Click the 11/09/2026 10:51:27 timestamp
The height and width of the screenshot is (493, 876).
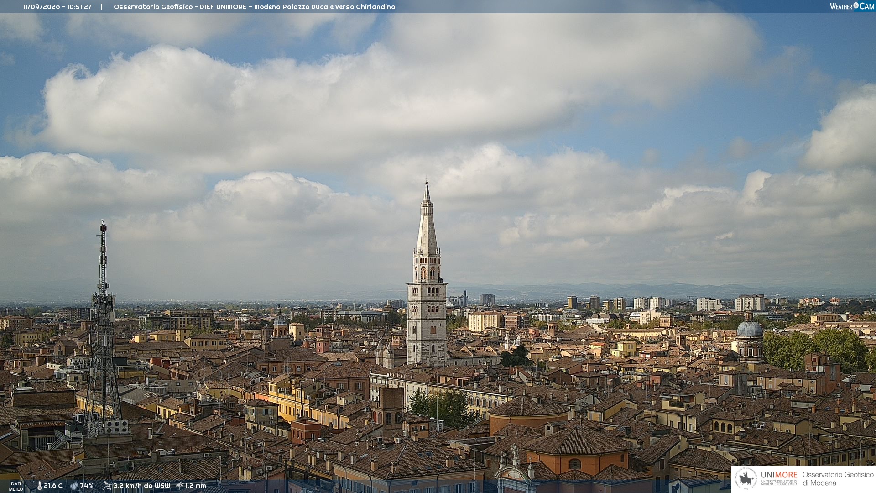57,7
